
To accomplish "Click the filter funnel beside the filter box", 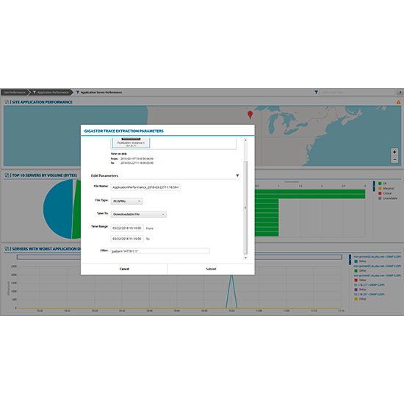I will [x=316, y=93].
